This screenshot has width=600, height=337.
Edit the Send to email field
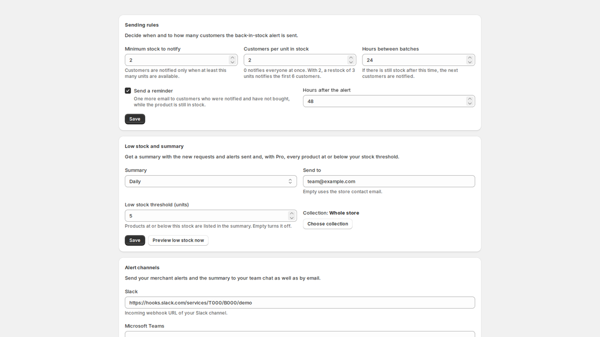click(389, 181)
